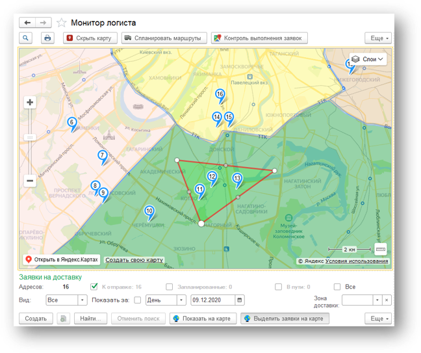Enable the В пути checkbox
Image resolution: width=421 pixels, height=353 pixels.
tap(279, 287)
